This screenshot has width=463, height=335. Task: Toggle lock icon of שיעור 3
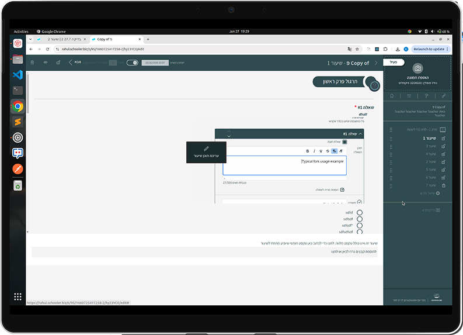(x=444, y=146)
